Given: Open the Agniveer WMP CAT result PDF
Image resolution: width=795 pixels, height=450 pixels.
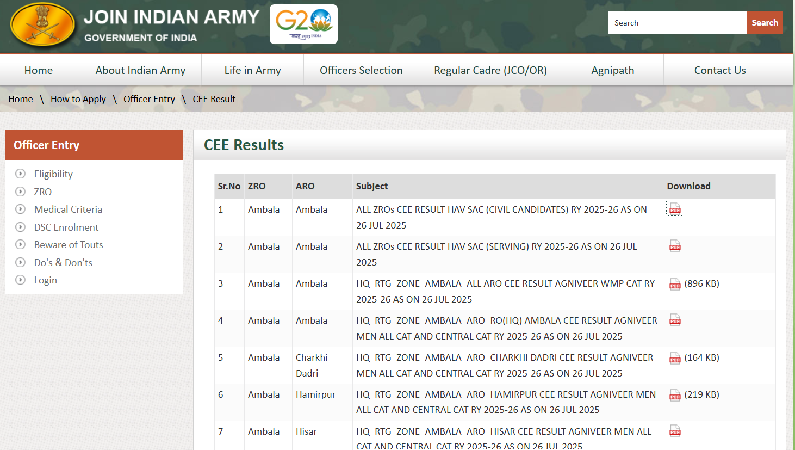Looking at the screenshot, I should (675, 283).
